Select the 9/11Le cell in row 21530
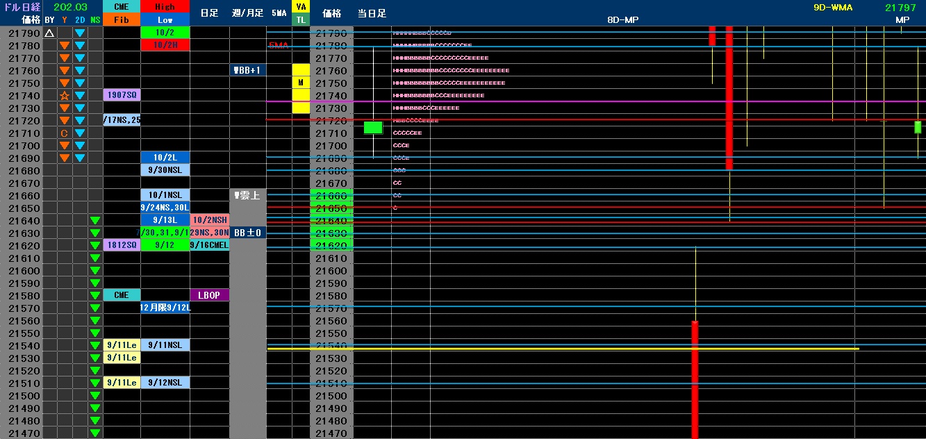The width and height of the screenshot is (926, 439). pos(122,358)
